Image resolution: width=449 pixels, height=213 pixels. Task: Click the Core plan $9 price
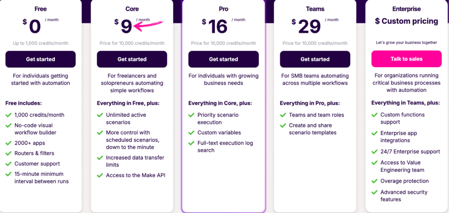coord(126,26)
